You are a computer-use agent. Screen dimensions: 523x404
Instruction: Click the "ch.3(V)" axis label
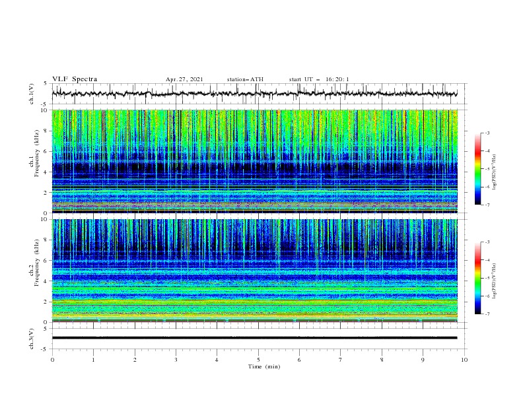click(32, 339)
